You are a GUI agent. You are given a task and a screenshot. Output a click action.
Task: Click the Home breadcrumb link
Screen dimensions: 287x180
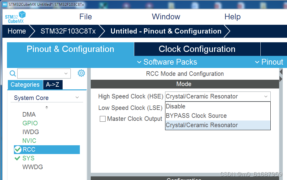tap(17, 31)
